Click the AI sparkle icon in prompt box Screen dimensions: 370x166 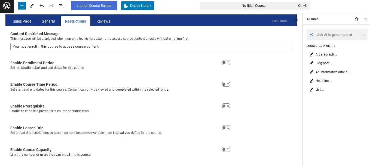click(x=311, y=35)
